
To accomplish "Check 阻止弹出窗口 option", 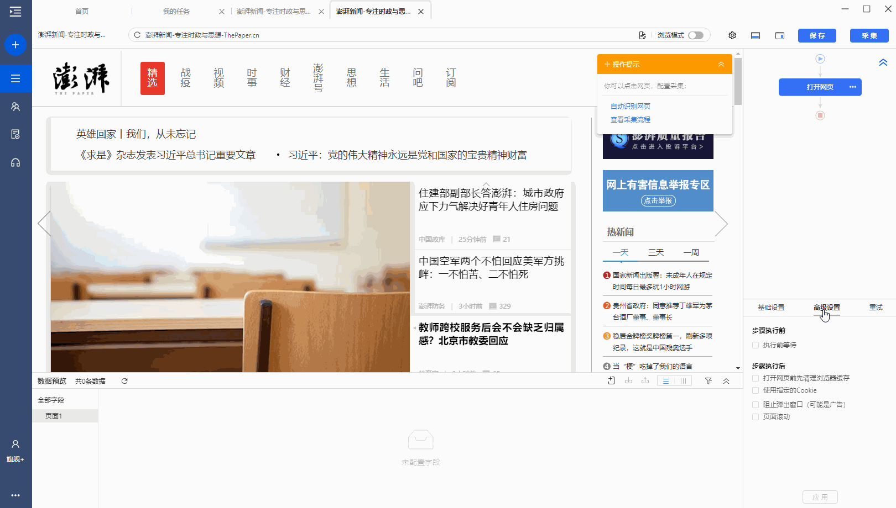I will coord(756,405).
